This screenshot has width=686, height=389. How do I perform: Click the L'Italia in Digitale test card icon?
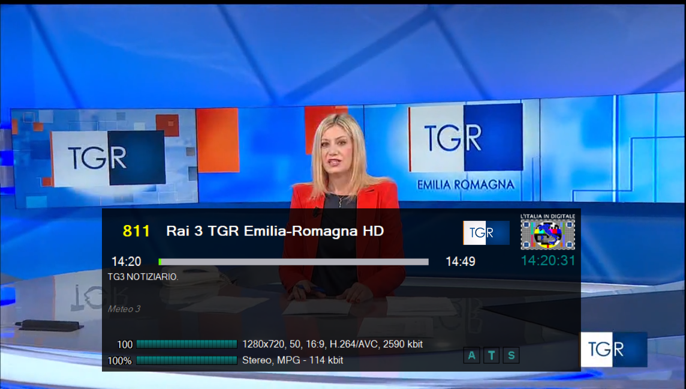pos(547,234)
